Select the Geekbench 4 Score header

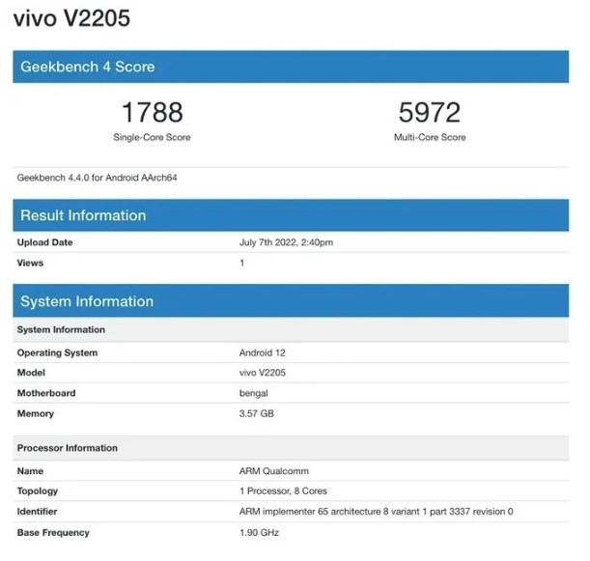click(291, 67)
